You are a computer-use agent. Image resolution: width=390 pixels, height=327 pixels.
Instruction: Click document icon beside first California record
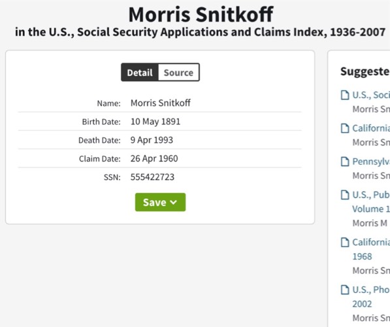(345, 128)
